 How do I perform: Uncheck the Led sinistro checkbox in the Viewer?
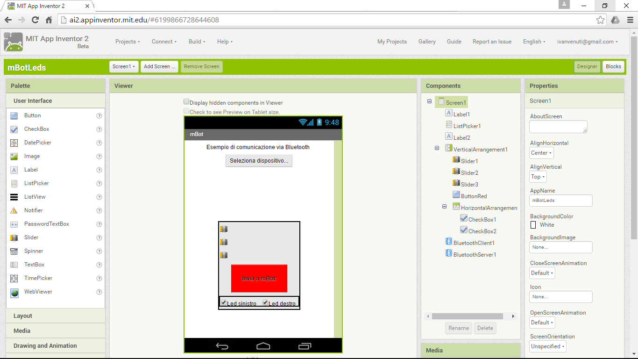(x=223, y=302)
